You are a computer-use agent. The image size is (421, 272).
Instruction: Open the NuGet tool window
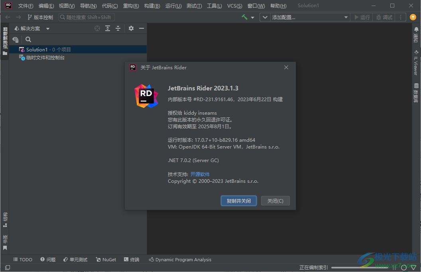pyautogui.click(x=106, y=259)
